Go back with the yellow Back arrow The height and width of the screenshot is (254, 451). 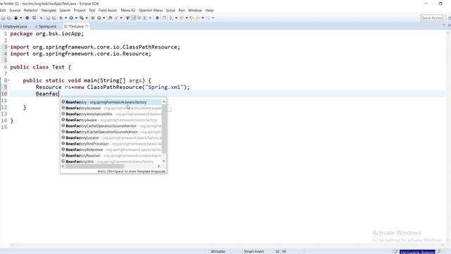coord(197,18)
